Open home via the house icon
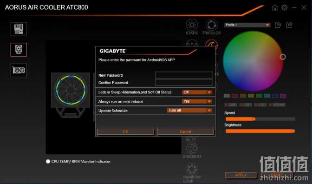Image resolution: width=312 pixels, height=184 pixels. (275, 7)
